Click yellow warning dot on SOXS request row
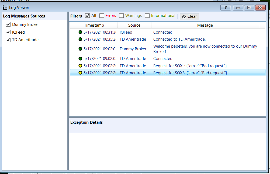This screenshot has height=174, width=270. [80, 73]
